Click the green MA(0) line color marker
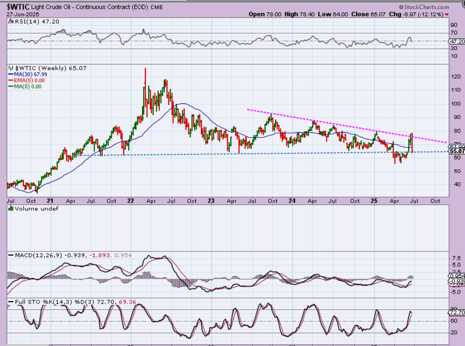This screenshot has height=346, width=465. pos(11,86)
